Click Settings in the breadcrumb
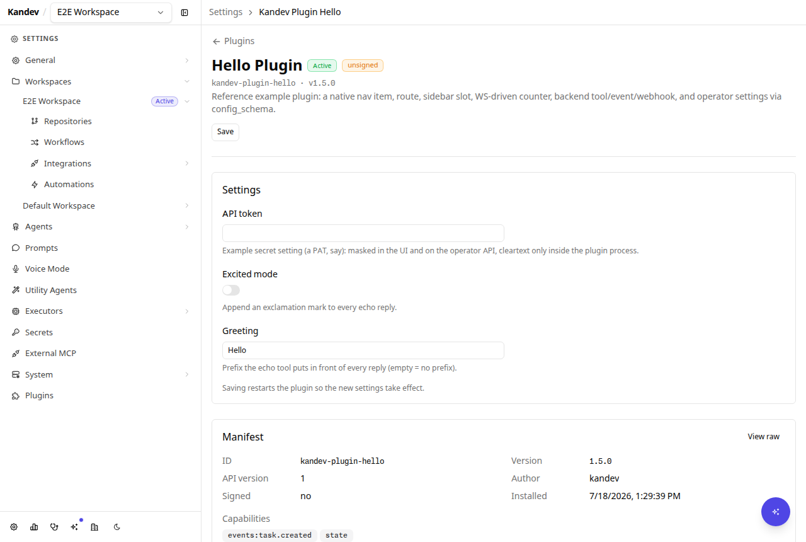The height and width of the screenshot is (542, 806). 225,12
